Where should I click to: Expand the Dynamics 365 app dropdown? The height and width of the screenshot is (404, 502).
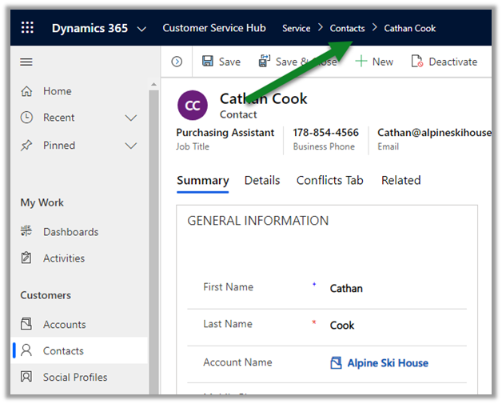tap(141, 29)
